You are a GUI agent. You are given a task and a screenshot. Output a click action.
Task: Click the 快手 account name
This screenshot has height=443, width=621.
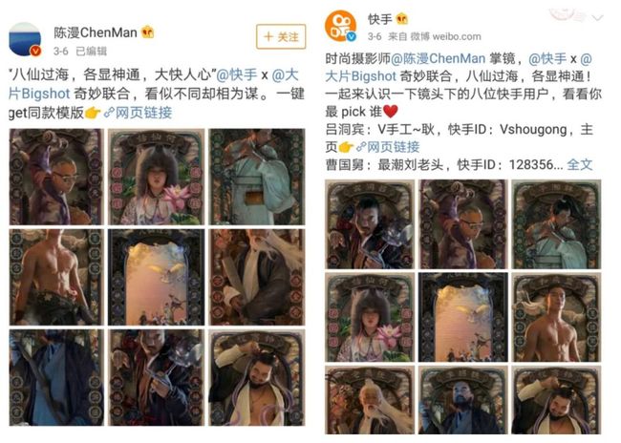tap(380, 18)
